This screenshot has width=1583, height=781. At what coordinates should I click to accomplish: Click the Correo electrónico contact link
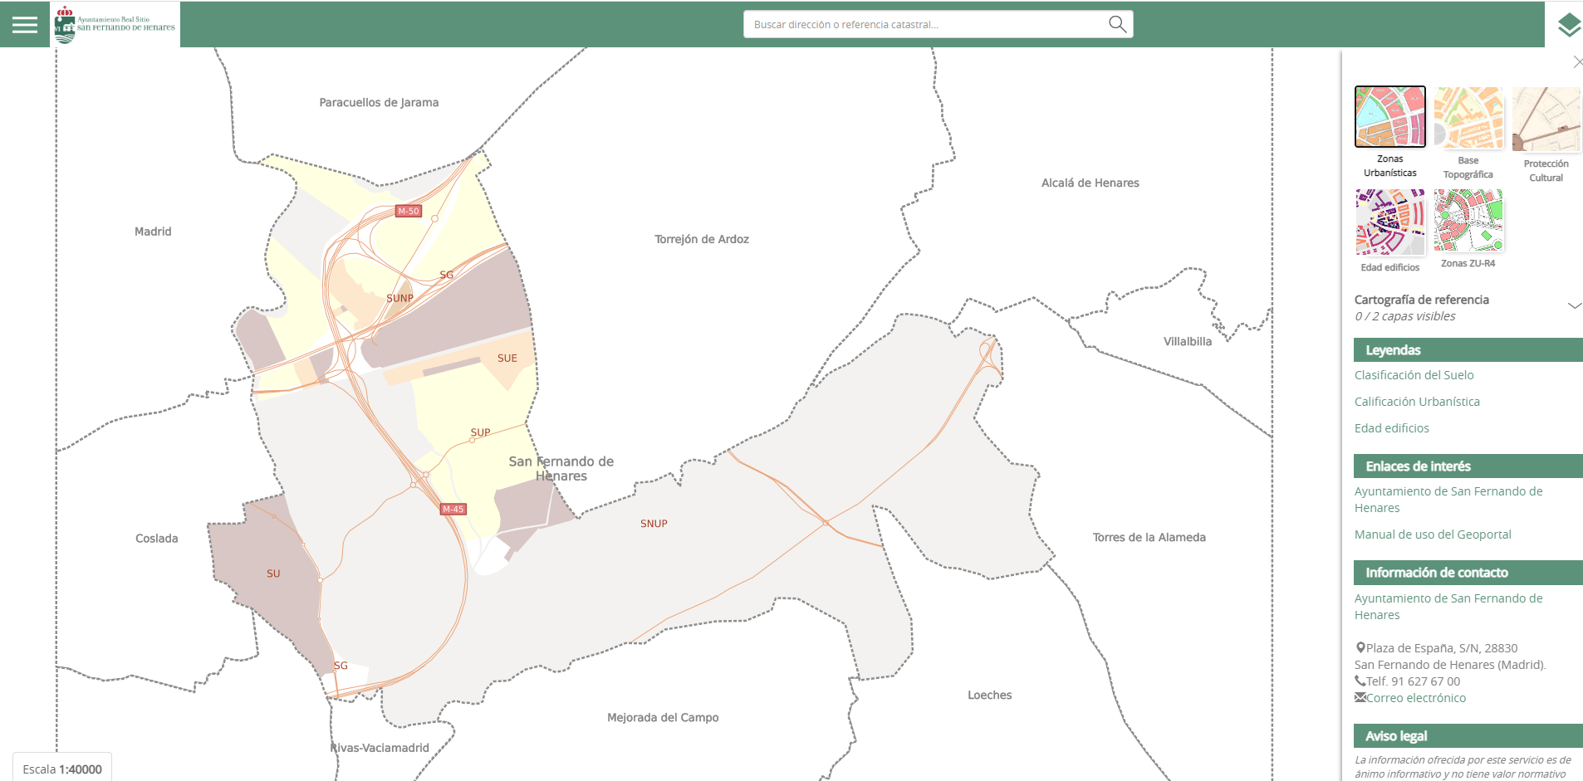coord(1415,698)
